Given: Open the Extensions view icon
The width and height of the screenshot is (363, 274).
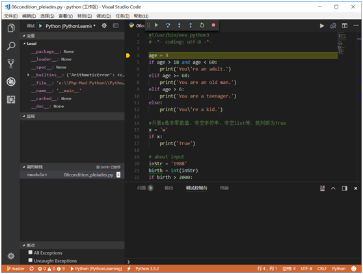Looking at the screenshot, I should click(11, 100).
